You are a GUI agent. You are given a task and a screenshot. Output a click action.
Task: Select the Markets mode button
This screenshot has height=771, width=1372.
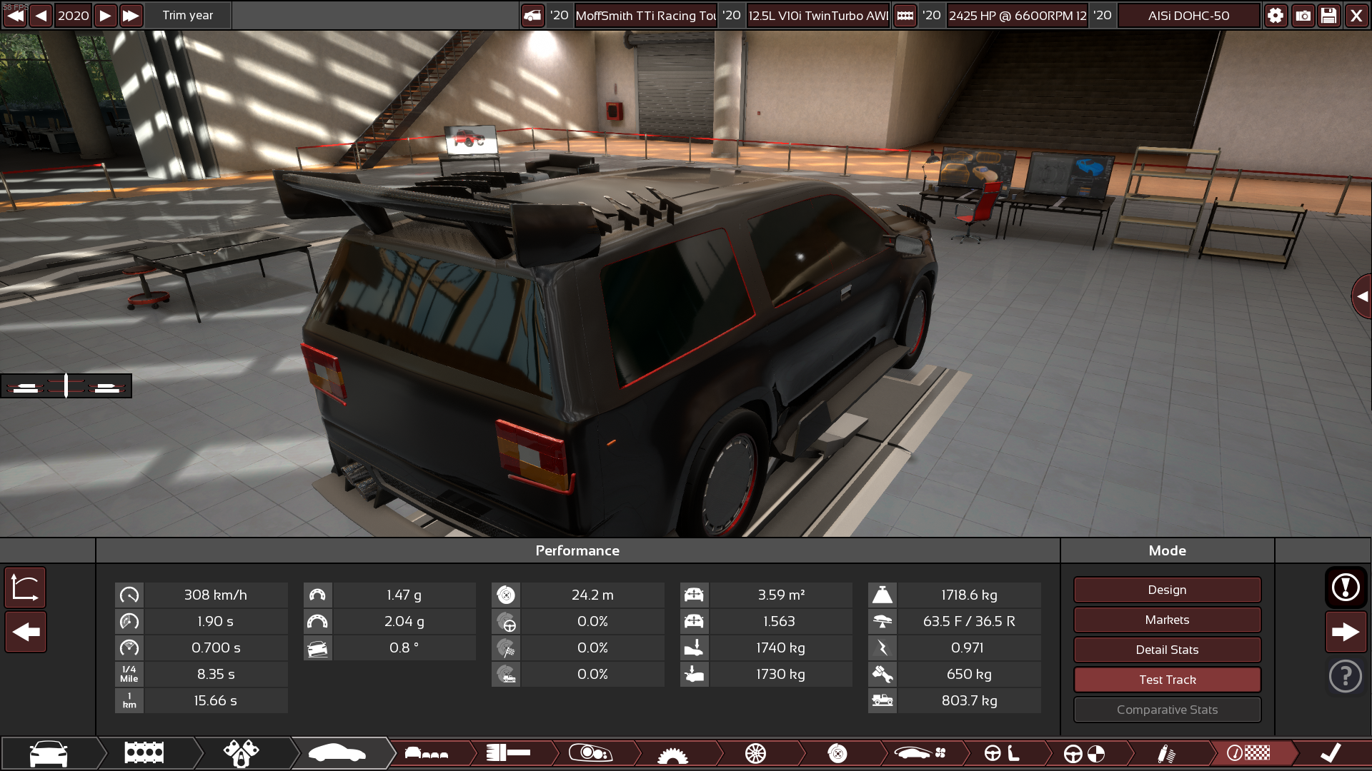tap(1167, 620)
